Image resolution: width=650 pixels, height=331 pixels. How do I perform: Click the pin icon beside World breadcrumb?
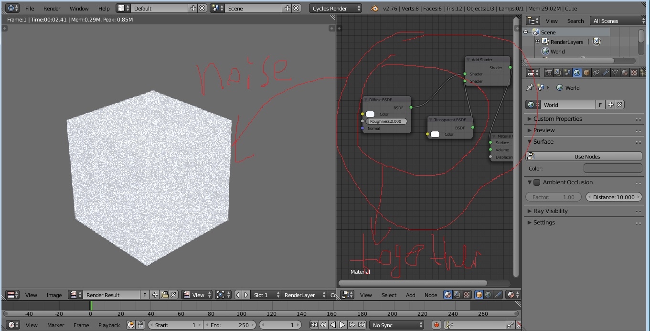coord(530,88)
